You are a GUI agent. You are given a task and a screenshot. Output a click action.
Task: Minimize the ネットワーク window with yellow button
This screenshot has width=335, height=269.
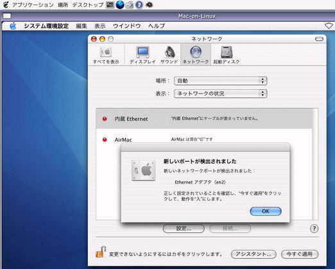coord(102,39)
